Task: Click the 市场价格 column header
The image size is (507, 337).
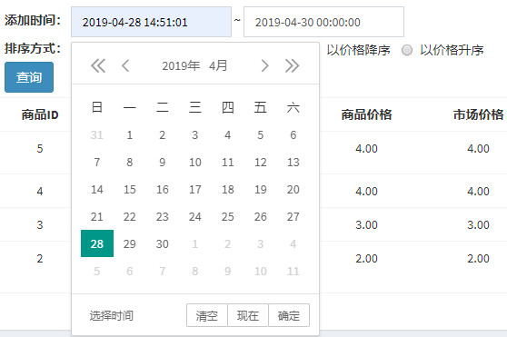Action: point(478,114)
